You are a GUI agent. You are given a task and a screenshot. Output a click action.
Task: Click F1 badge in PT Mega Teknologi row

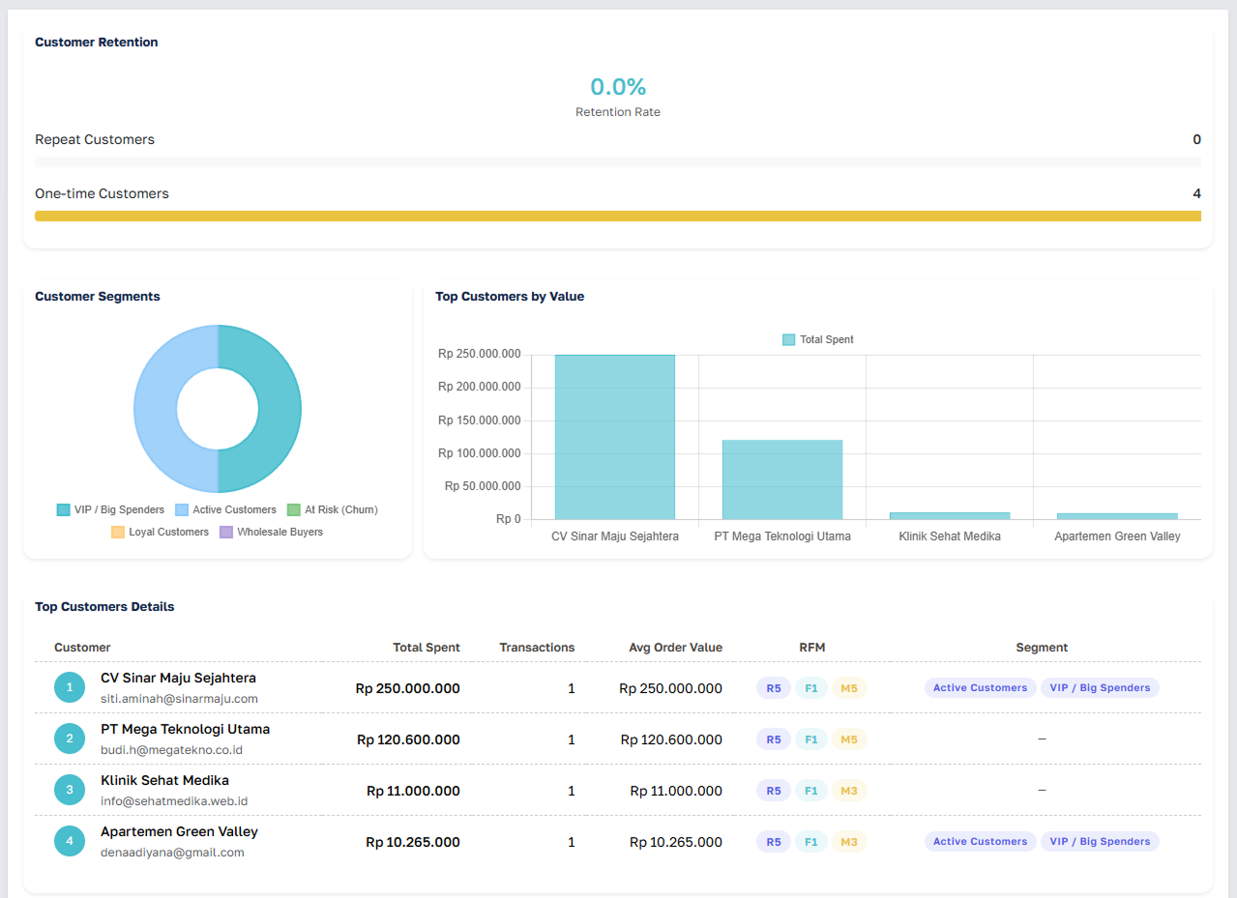click(x=811, y=739)
